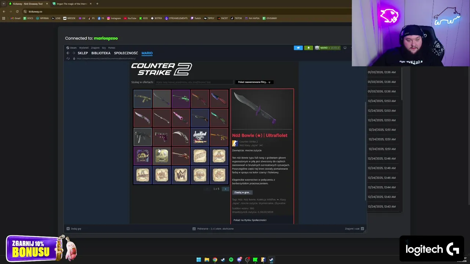The width and height of the screenshot is (470, 264).
Task: Select the black MP5 submachine gun item
Action: pyautogui.click(x=142, y=137)
